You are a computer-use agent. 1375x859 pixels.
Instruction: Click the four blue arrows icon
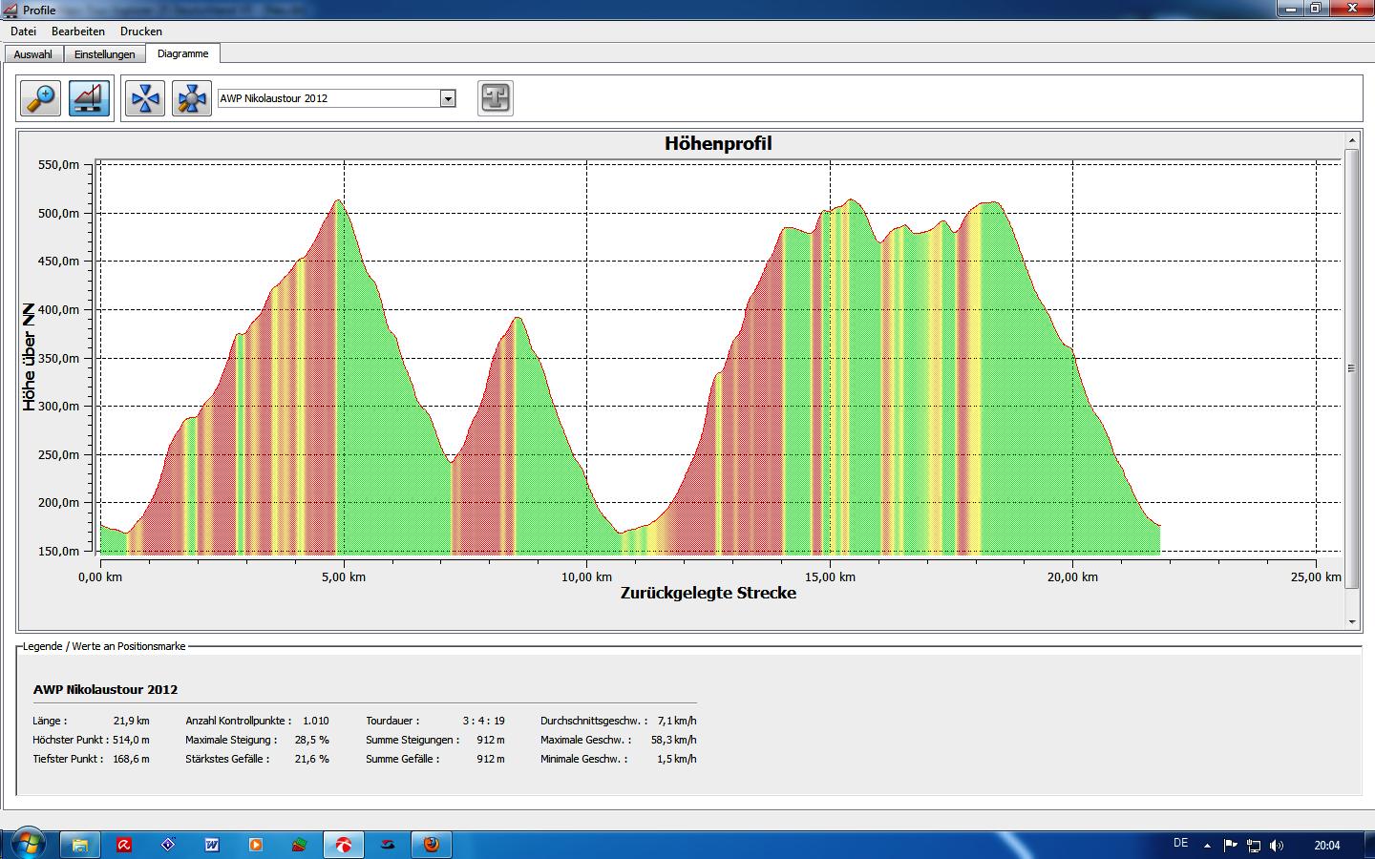(x=145, y=98)
